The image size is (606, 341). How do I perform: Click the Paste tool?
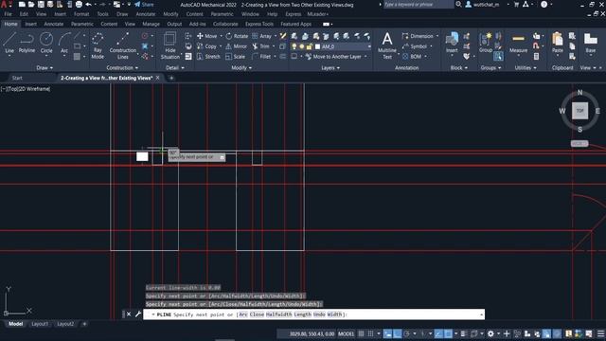tap(558, 43)
